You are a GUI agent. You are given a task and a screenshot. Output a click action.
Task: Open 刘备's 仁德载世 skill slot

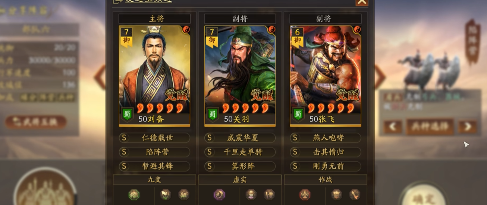tap(154, 138)
